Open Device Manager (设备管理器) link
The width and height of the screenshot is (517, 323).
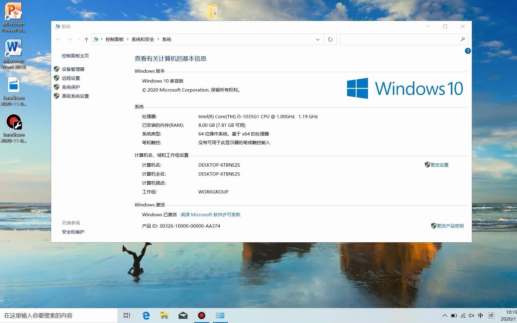tap(73, 69)
